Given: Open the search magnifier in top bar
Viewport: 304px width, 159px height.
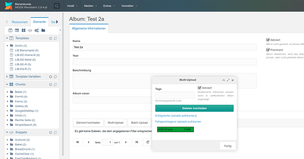Looking at the screenshot, I should click(x=56, y=6).
